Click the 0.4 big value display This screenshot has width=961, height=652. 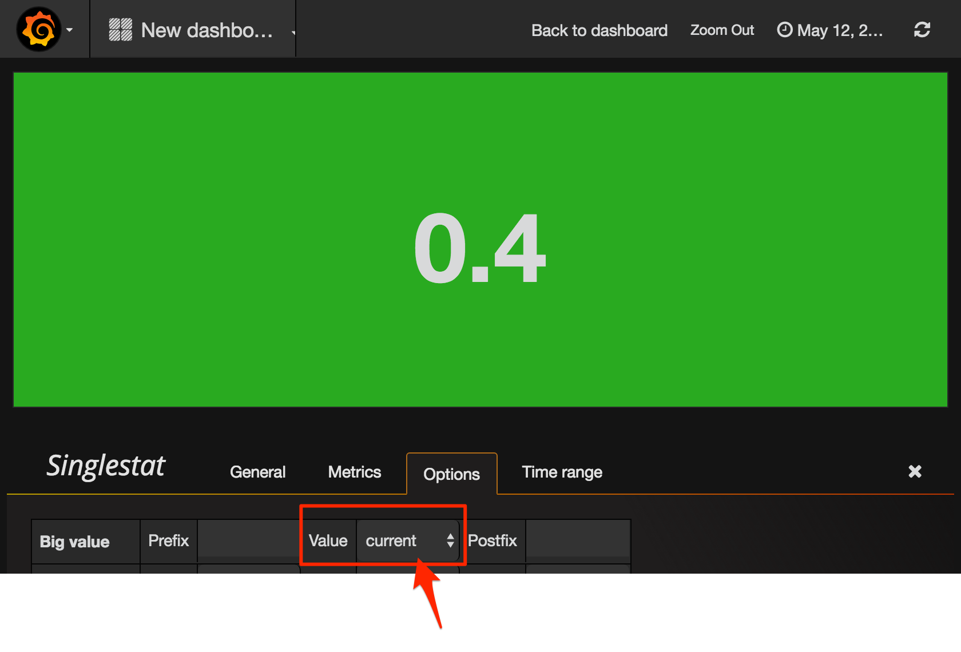coord(479,249)
